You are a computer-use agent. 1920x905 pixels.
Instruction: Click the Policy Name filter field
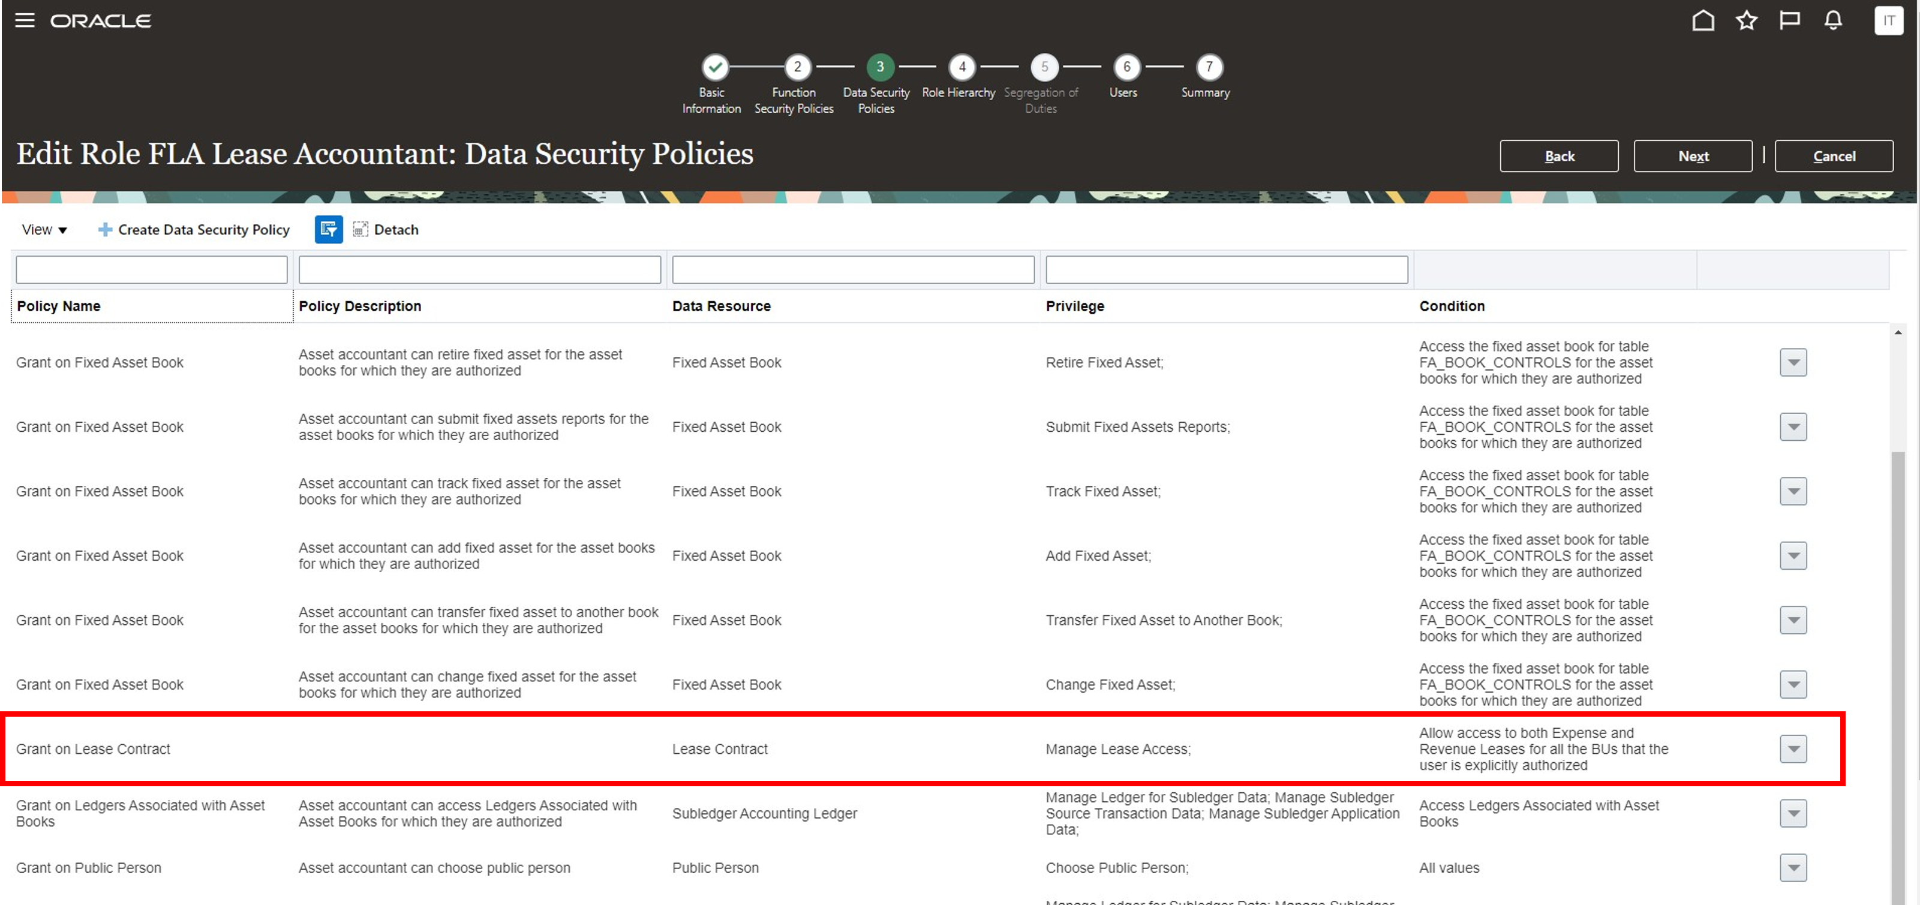point(151,269)
